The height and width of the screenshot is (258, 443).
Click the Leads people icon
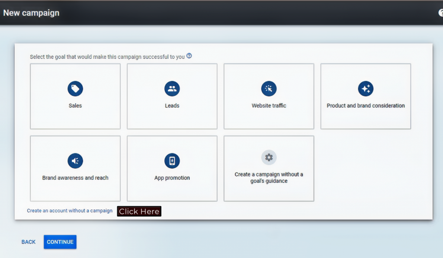click(172, 89)
